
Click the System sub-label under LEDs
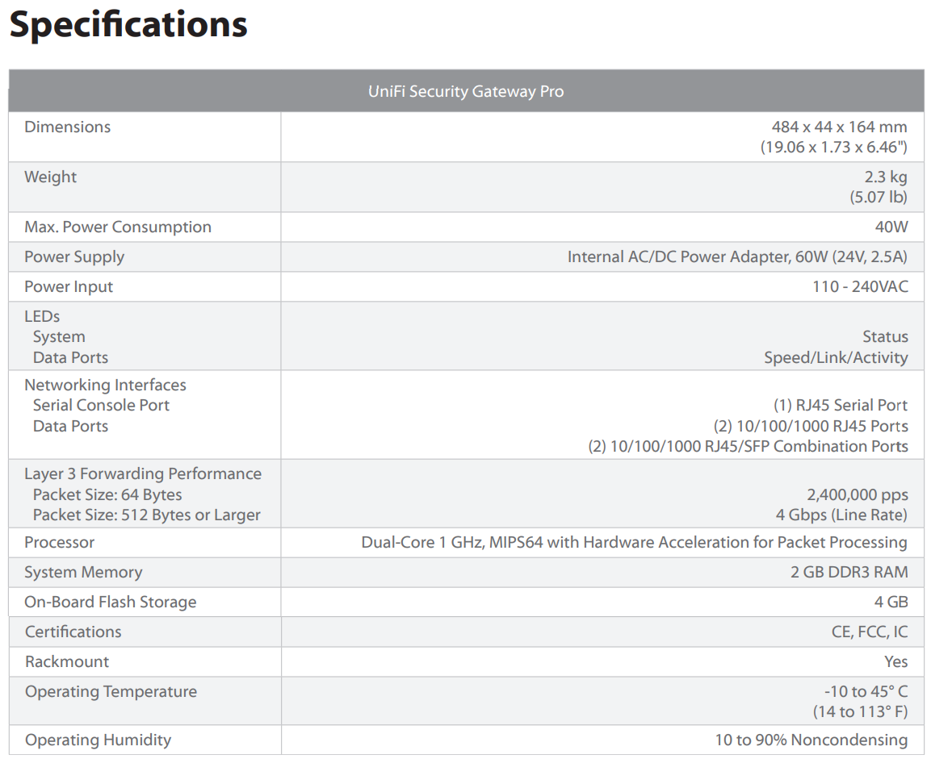point(59,337)
